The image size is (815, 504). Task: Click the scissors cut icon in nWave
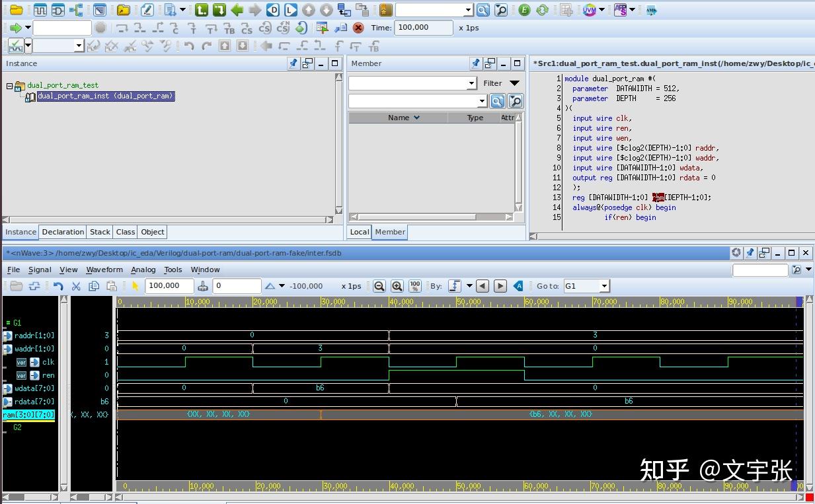76,286
